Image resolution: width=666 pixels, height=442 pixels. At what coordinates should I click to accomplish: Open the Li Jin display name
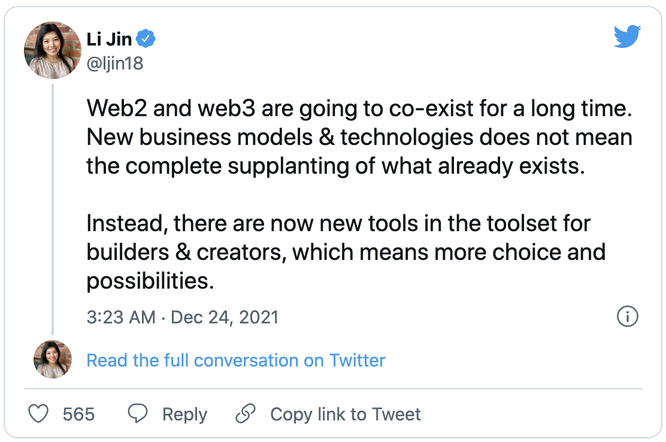[x=110, y=40]
